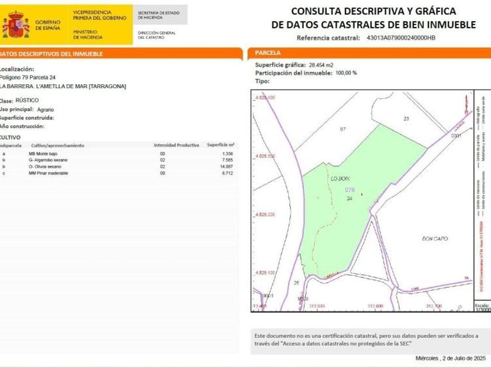This screenshot has height=368, width=491.
Task: Click the 'LO BOIX' place name on map
Action: 340,179
